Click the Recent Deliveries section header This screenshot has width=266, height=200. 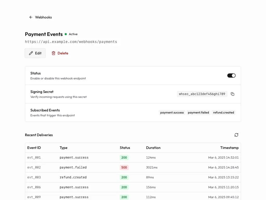[39, 135]
